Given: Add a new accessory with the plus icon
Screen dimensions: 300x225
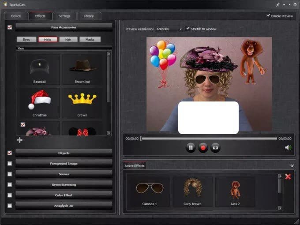Looking at the screenshot, I should (x=19, y=140).
